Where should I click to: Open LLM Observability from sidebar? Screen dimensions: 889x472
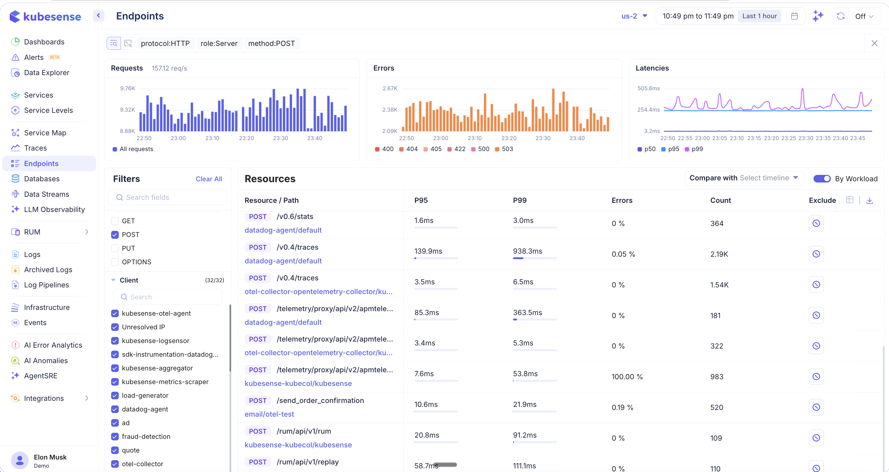pos(54,209)
